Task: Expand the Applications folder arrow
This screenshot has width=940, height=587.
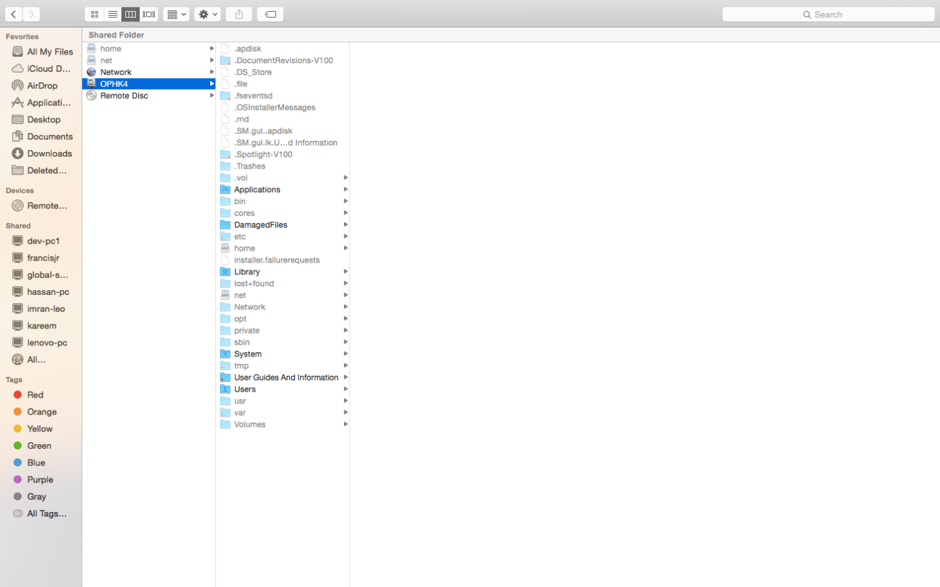Action: click(x=345, y=190)
